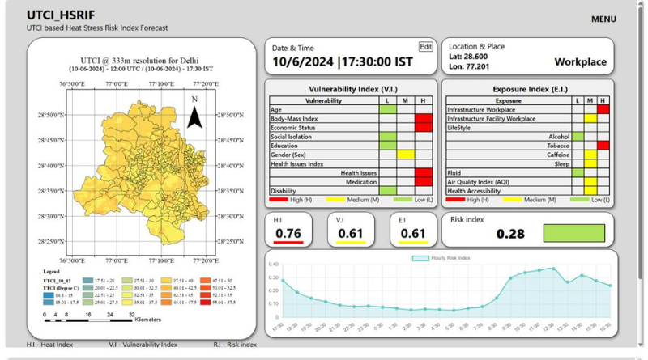Image resolution: width=648 pixels, height=360 pixels.
Task: Click the red High cell for Medication
Action: [x=424, y=182]
